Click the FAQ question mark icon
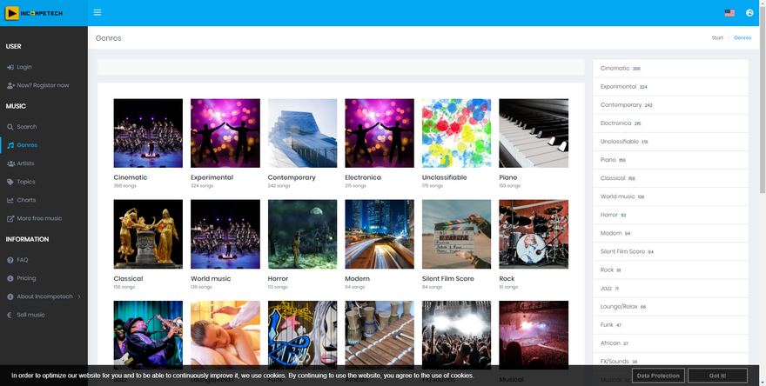Screen dimensions: 766x386 point(10,260)
